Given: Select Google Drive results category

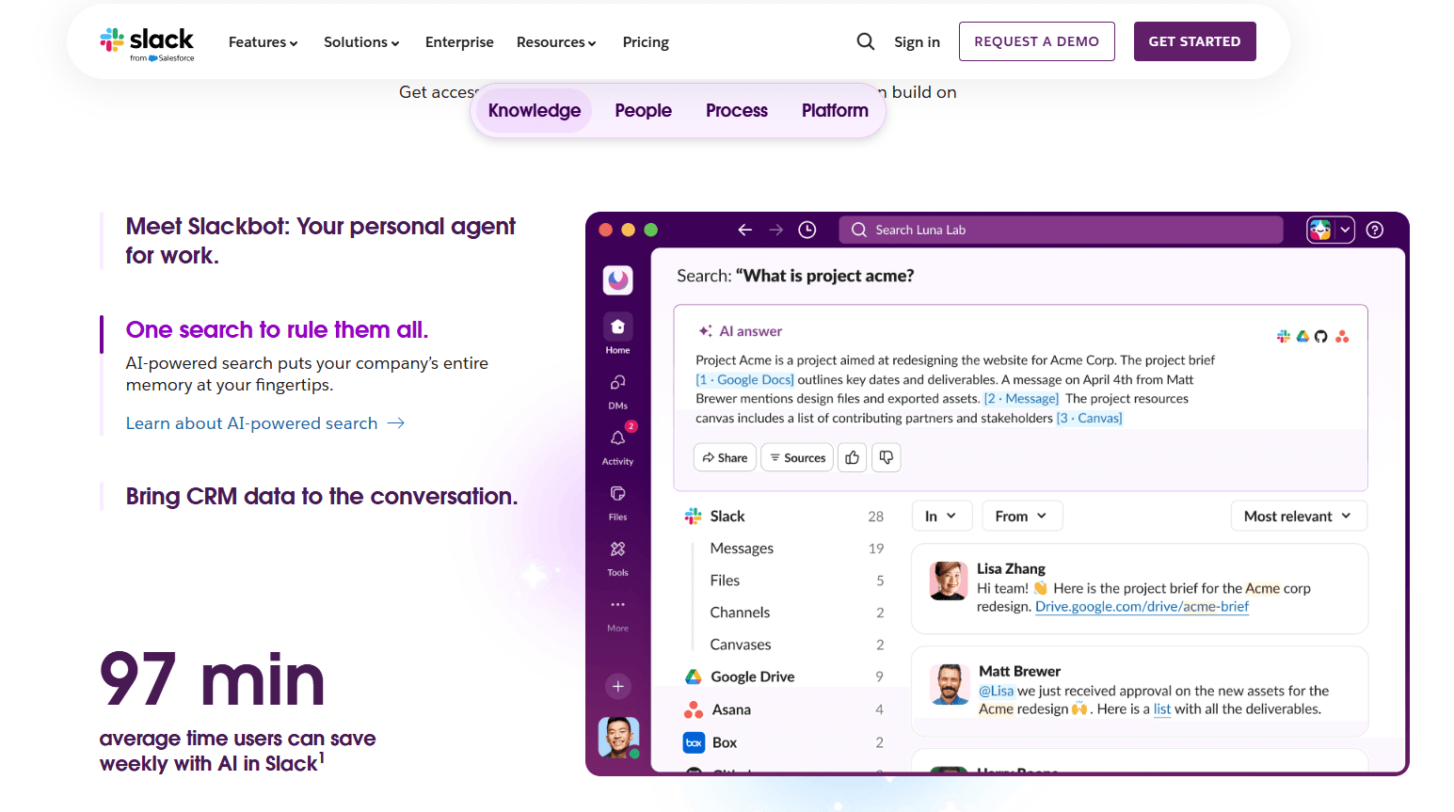Looking at the screenshot, I should coord(784,677).
